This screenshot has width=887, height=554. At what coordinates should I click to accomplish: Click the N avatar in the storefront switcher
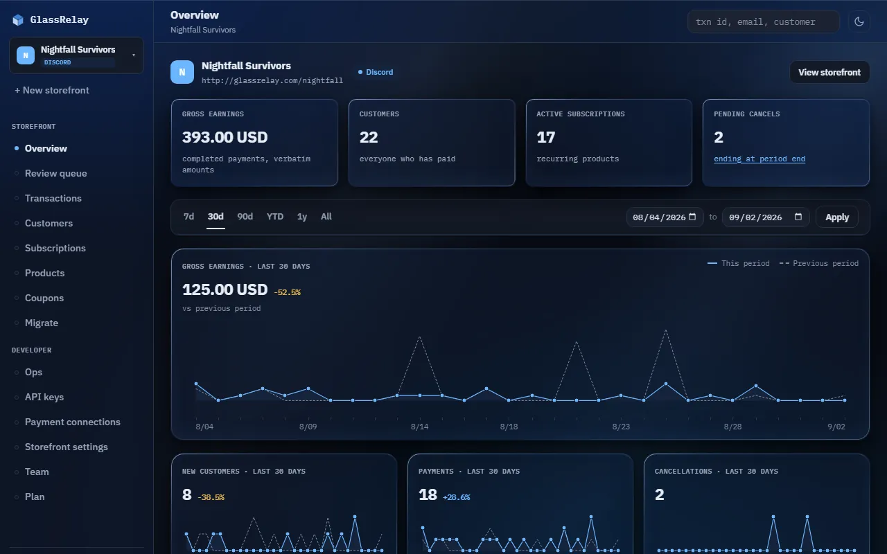26,55
